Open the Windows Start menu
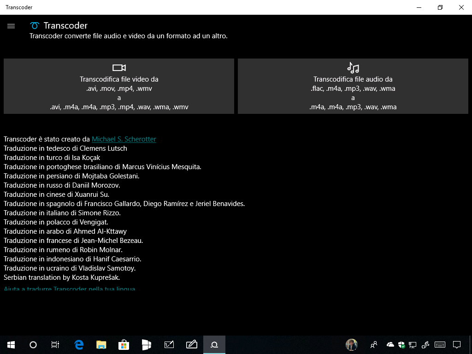This screenshot has width=472, height=354. tap(11, 345)
